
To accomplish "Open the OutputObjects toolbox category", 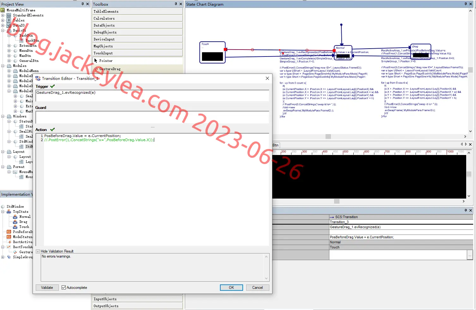I will click(x=137, y=306).
